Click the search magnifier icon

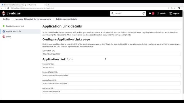click(x=112, y=13)
